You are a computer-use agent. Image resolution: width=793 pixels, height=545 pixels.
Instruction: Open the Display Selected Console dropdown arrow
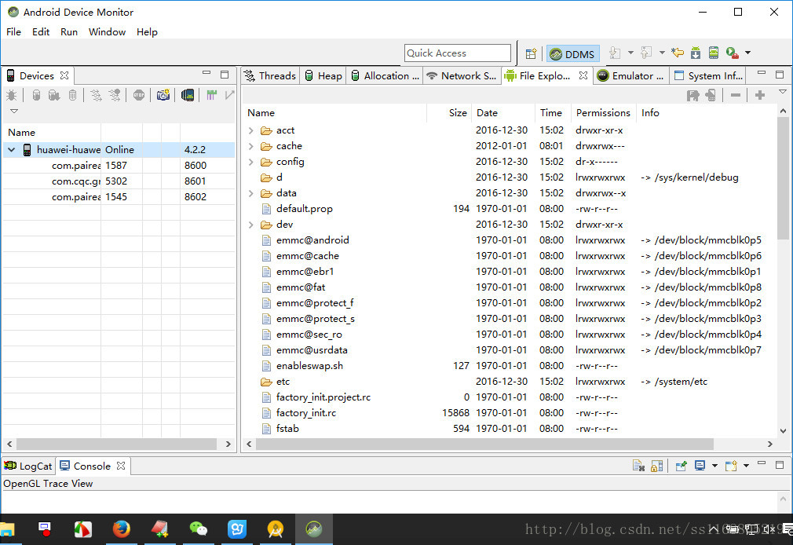point(714,466)
